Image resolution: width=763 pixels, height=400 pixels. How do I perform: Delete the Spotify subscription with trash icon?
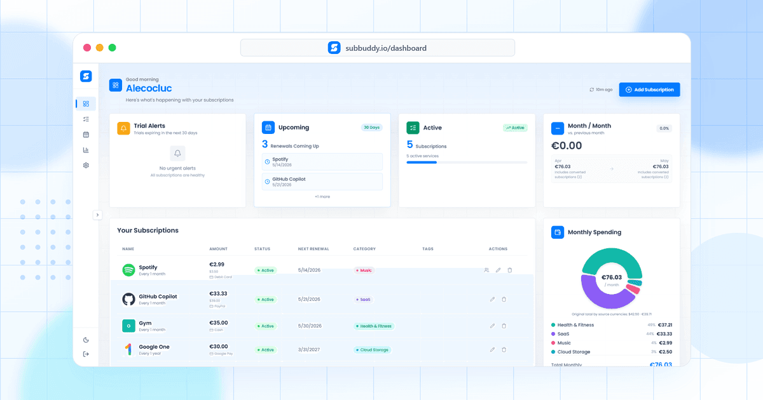(x=509, y=270)
